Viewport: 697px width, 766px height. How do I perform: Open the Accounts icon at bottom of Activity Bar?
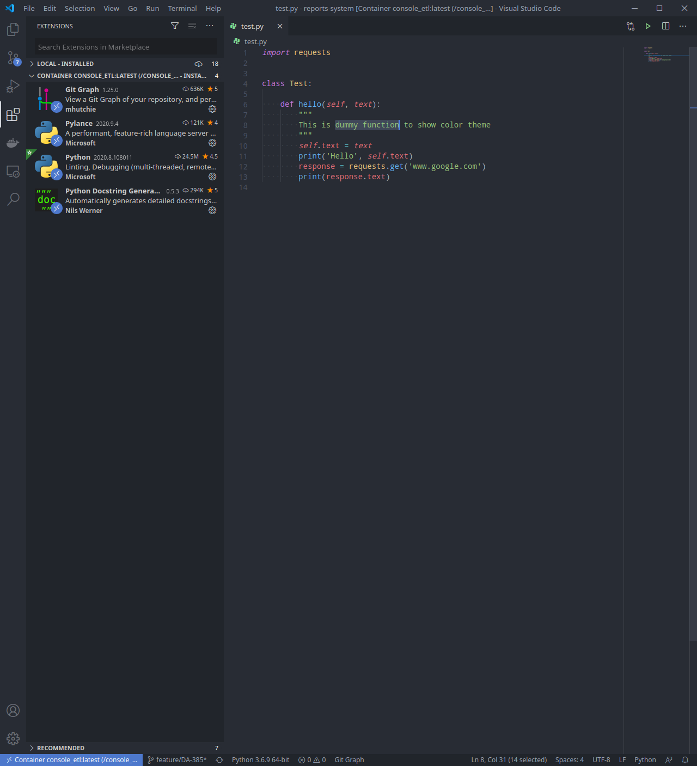pyautogui.click(x=13, y=710)
